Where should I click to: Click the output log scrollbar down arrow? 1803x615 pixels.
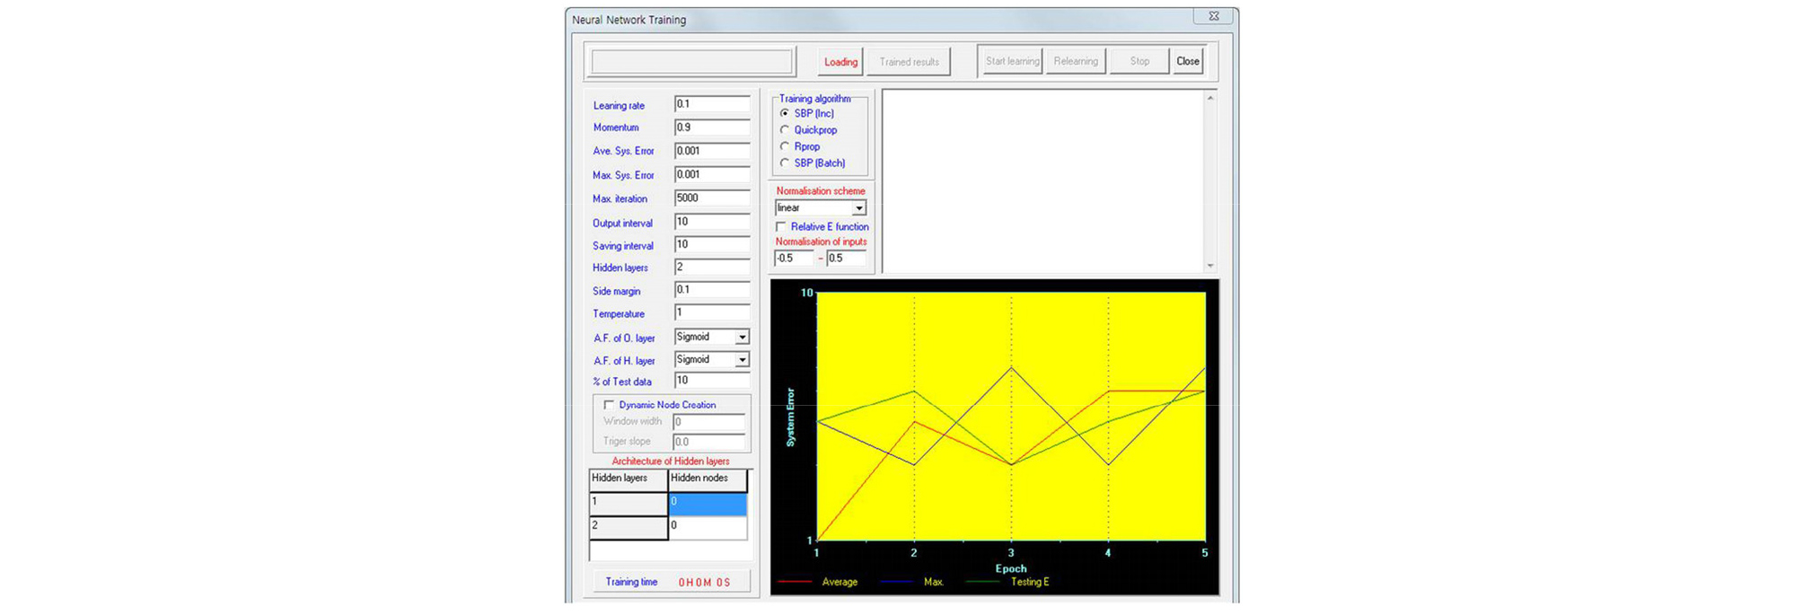coord(1210,266)
